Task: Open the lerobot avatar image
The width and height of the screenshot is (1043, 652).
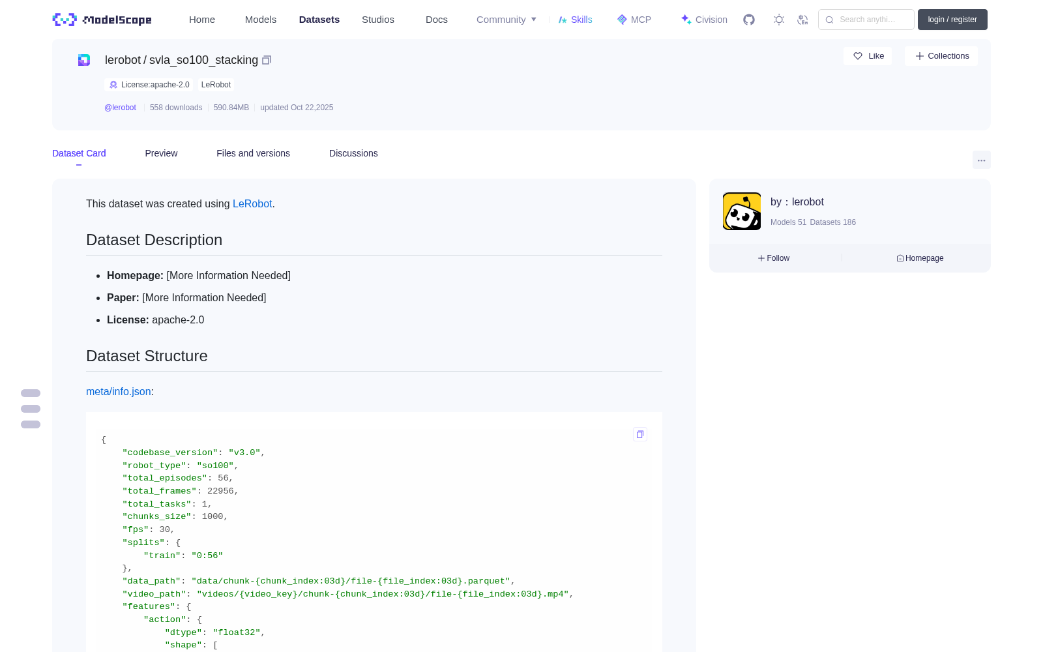Action: (x=742, y=211)
